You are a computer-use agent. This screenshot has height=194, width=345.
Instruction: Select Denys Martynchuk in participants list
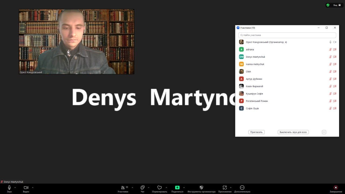coord(256,57)
